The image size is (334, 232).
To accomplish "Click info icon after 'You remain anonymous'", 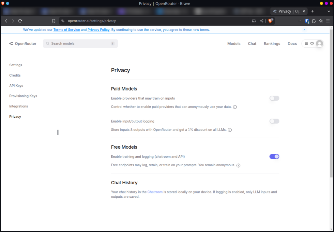I will click(x=238, y=165).
